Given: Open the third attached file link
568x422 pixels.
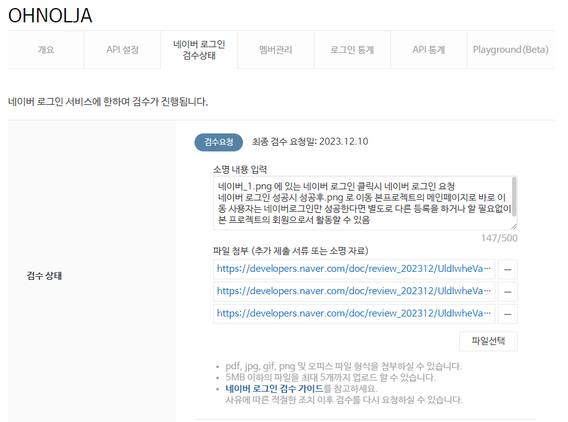Looking at the screenshot, I should click(354, 314).
